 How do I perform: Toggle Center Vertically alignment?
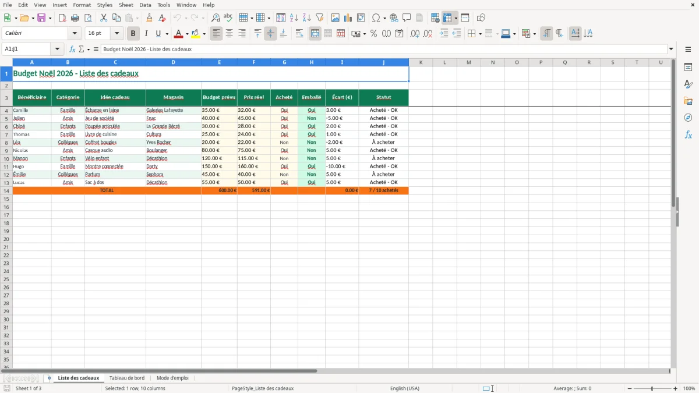pyautogui.click(x=270, y=34)
